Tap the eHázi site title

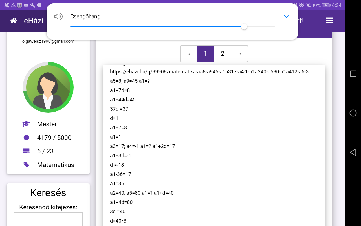tap(34, 21)
